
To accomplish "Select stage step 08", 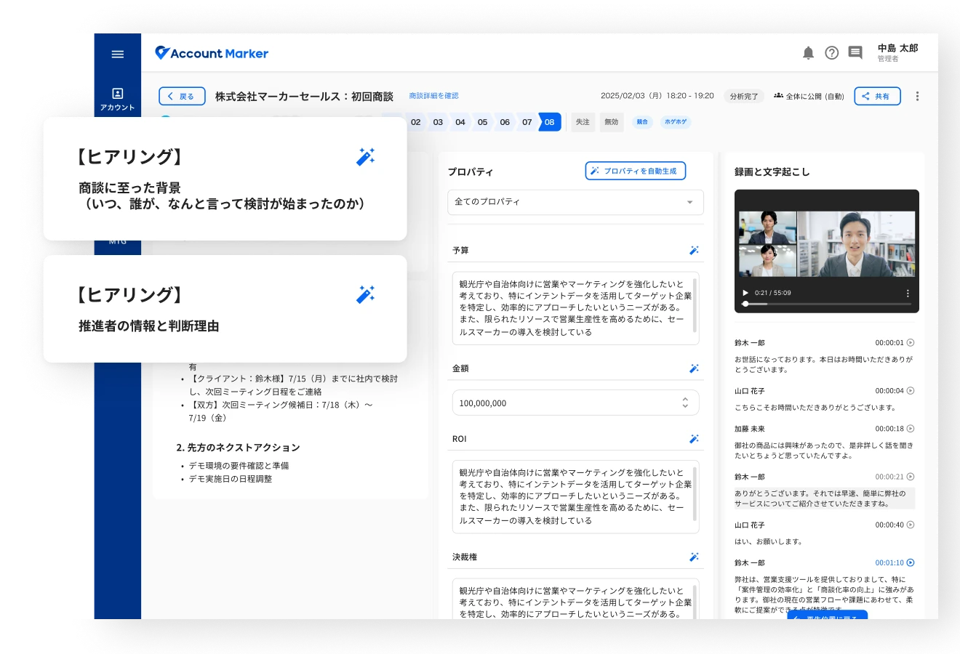I will tap(549, 122).
